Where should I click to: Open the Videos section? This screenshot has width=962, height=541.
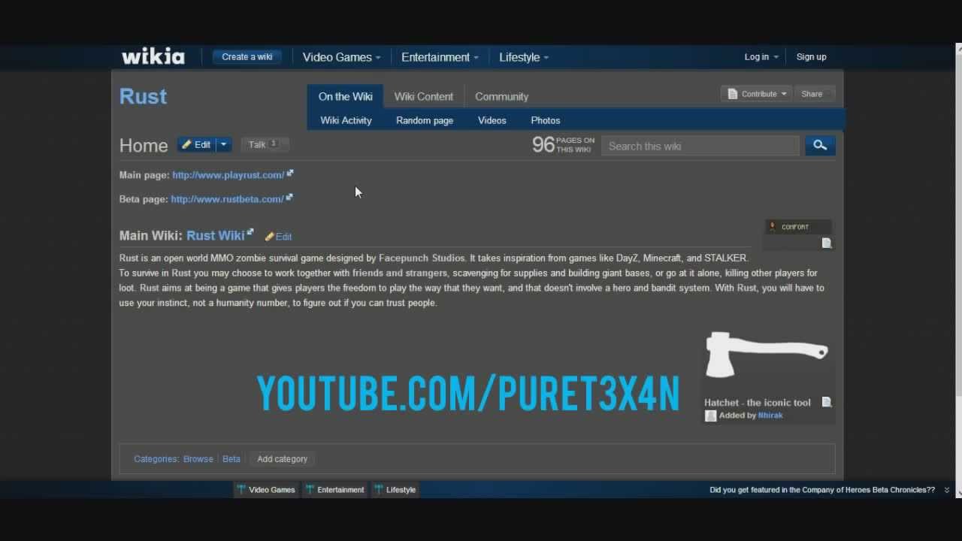(x=492, y=120)
